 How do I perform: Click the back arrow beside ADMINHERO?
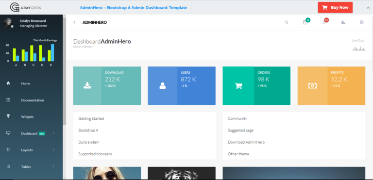(74, 22)
